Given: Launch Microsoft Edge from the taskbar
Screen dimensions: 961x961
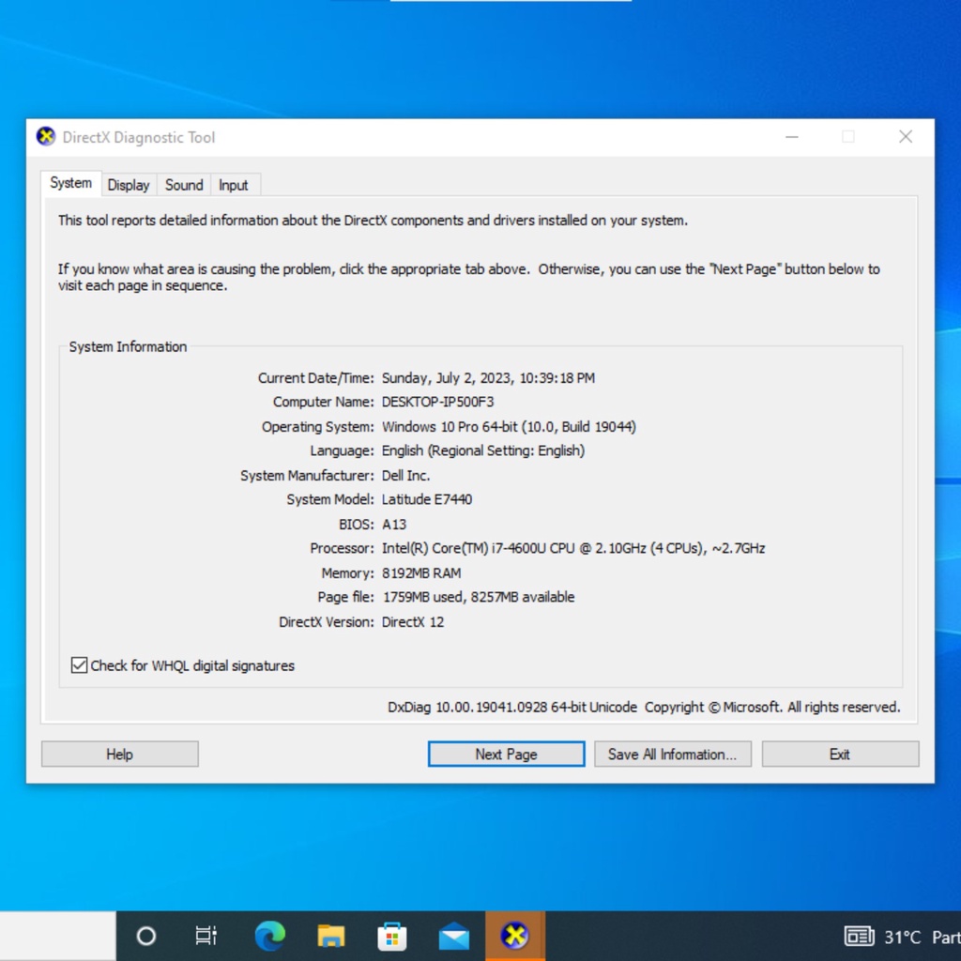Looking at the screenshot, I should 270,936.
